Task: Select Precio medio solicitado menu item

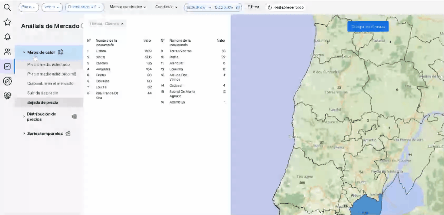Action: (x=48, y=65)
